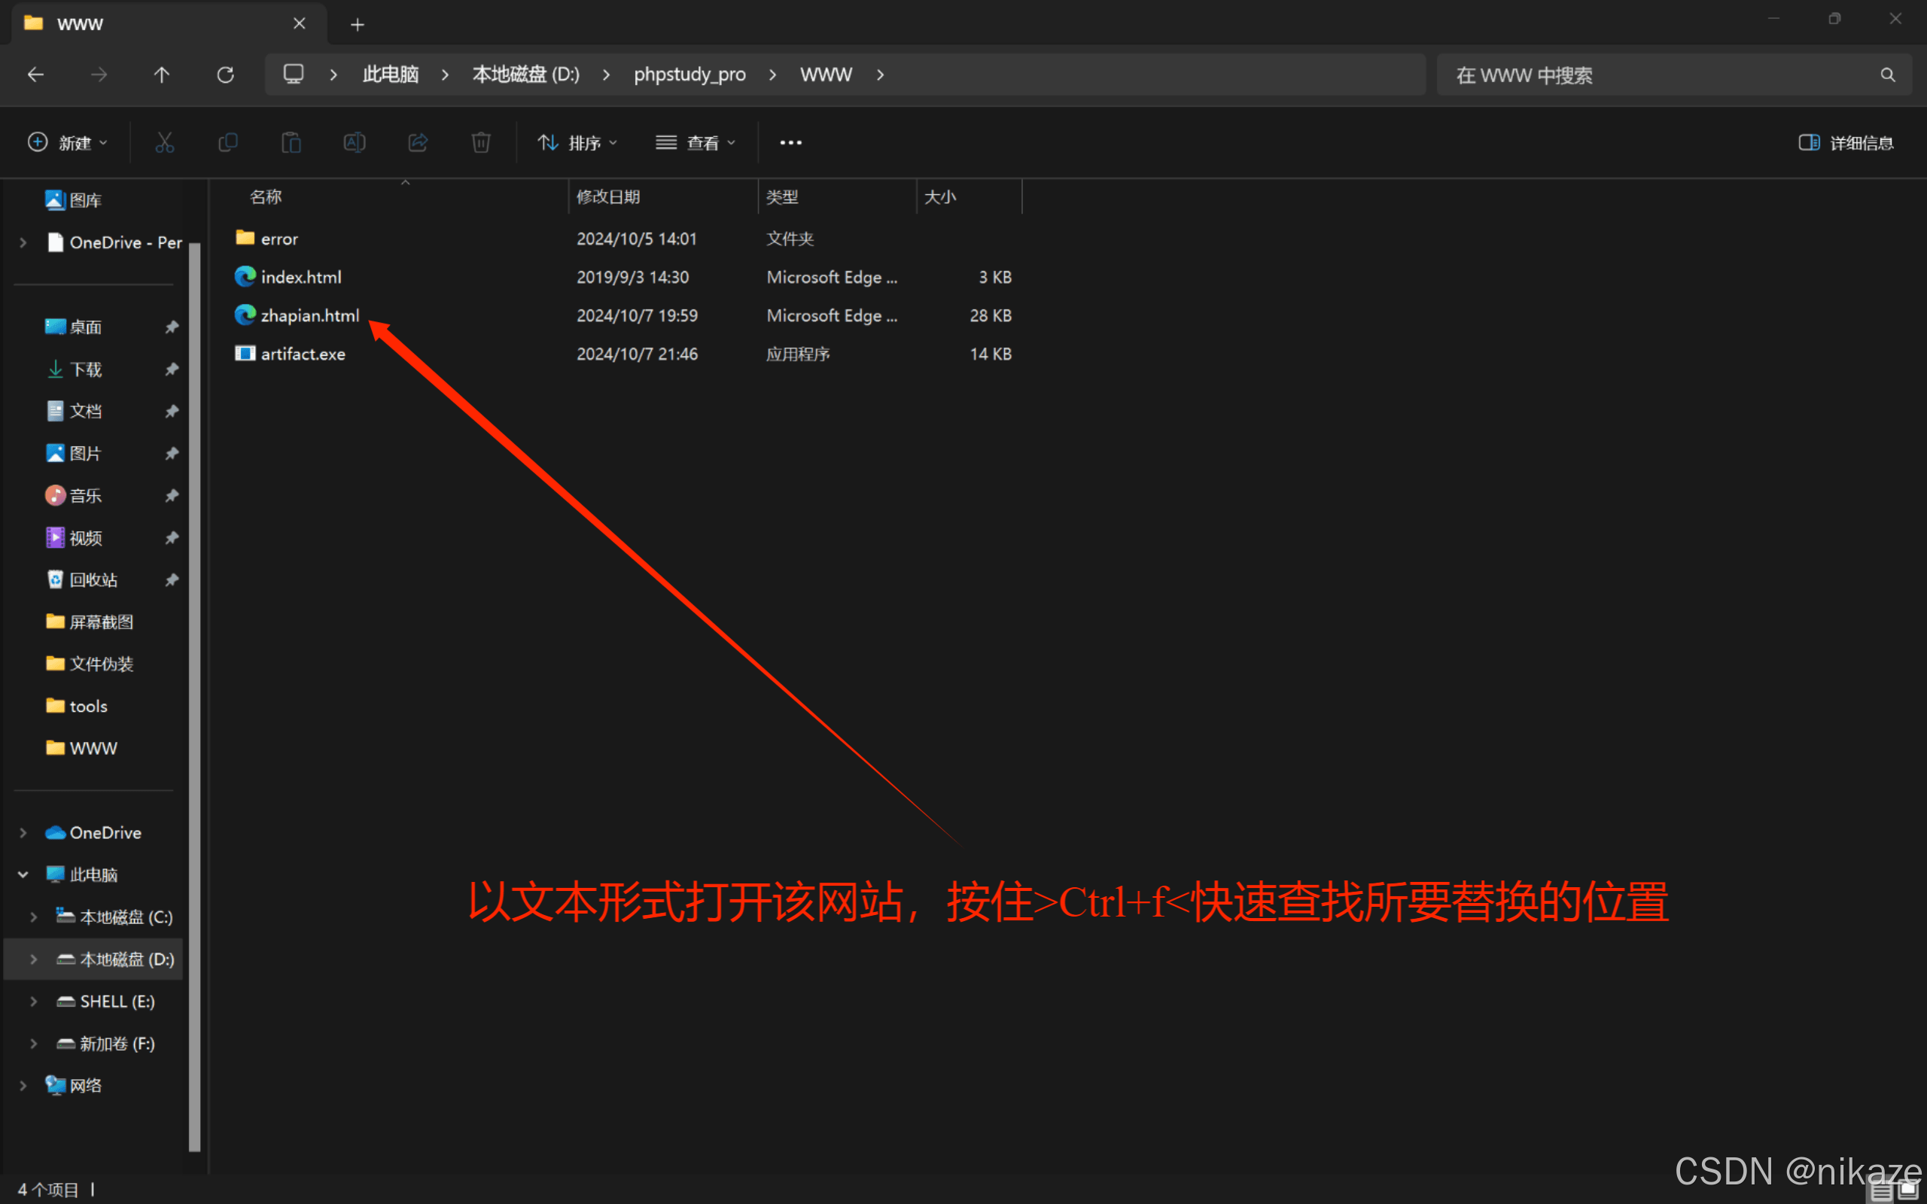Switch to thumbnail view in status bar
Screen dimensions: 1927x1204
coord(1908,1190)
